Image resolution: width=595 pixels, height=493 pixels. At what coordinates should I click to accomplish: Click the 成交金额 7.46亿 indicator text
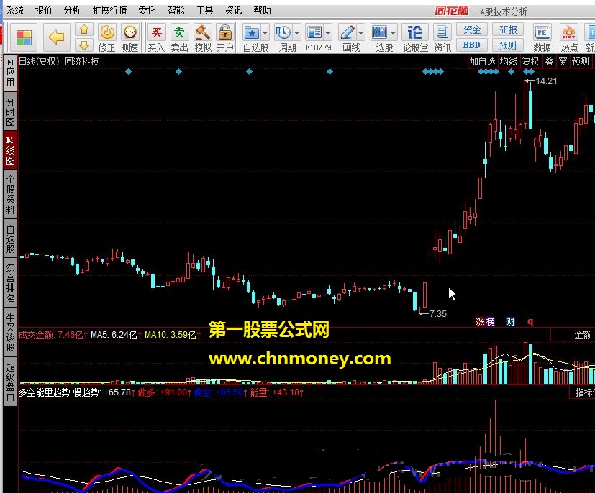[x=53, y=335]
